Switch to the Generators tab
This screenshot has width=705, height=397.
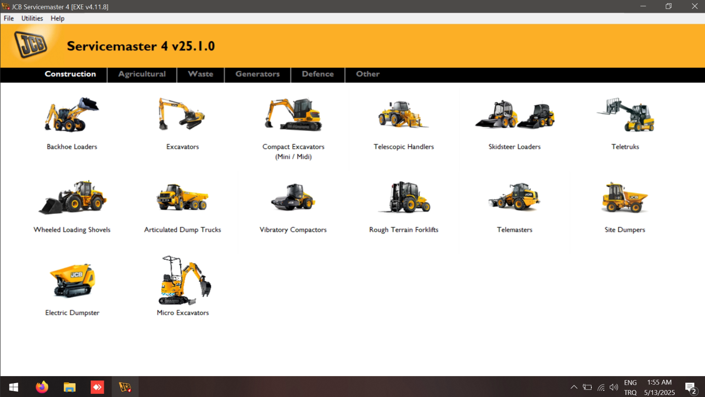pos(257,74)
